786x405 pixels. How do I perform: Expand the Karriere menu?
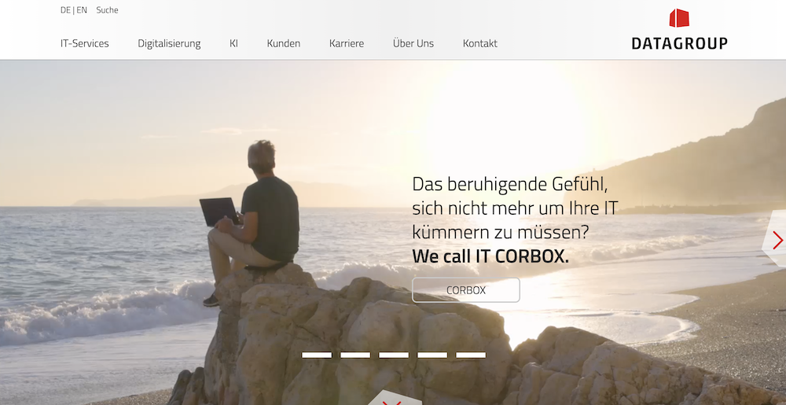click(x=347, y=43)
